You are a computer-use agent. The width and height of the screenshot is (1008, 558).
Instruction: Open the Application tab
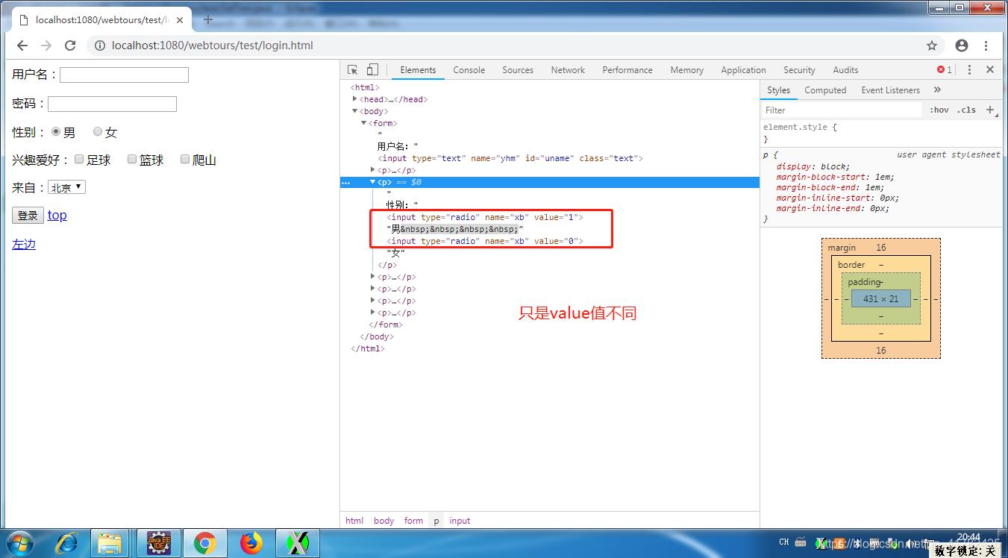click(x=743, y=70)
